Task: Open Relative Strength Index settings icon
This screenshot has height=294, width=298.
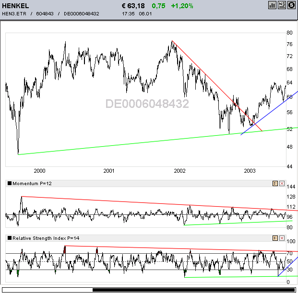Action: pos(275,238)
